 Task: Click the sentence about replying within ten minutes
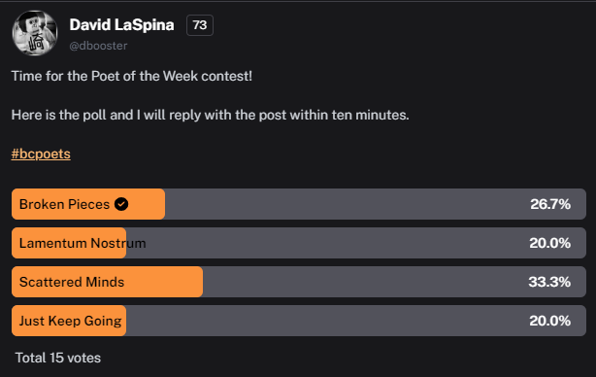tap(211, 115)
